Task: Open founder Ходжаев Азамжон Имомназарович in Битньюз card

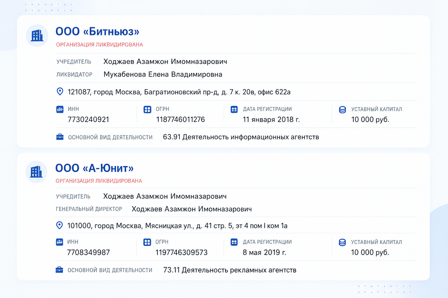Action: (165, 62)
